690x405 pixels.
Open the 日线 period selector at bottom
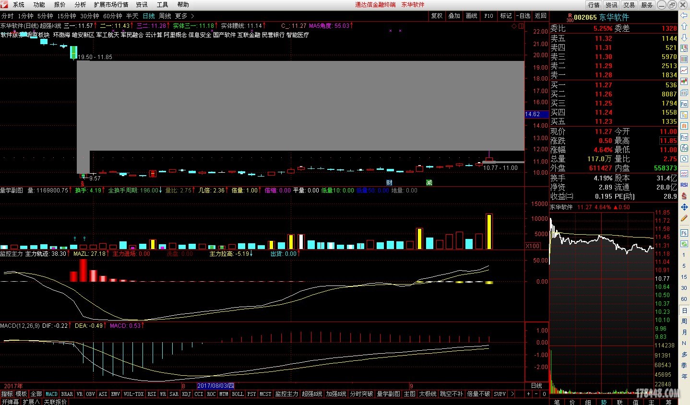coord(536,386)
